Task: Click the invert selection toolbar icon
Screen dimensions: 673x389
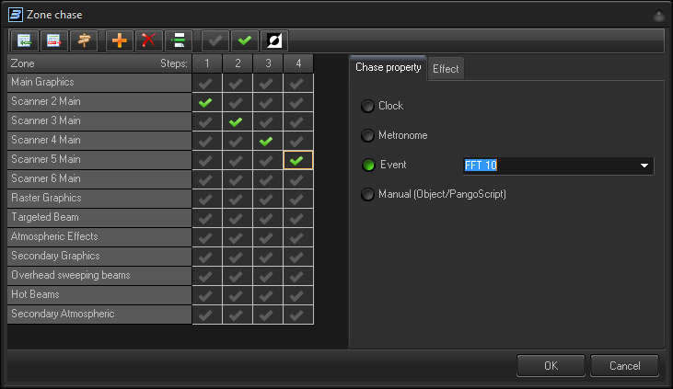Action: pos(274,40)
